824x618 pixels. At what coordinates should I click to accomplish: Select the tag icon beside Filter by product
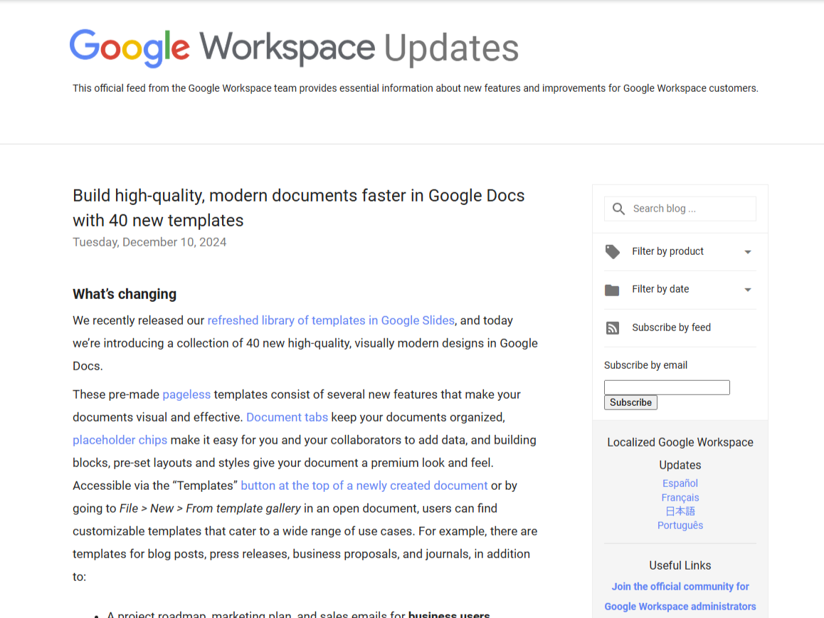pos(612,251)
